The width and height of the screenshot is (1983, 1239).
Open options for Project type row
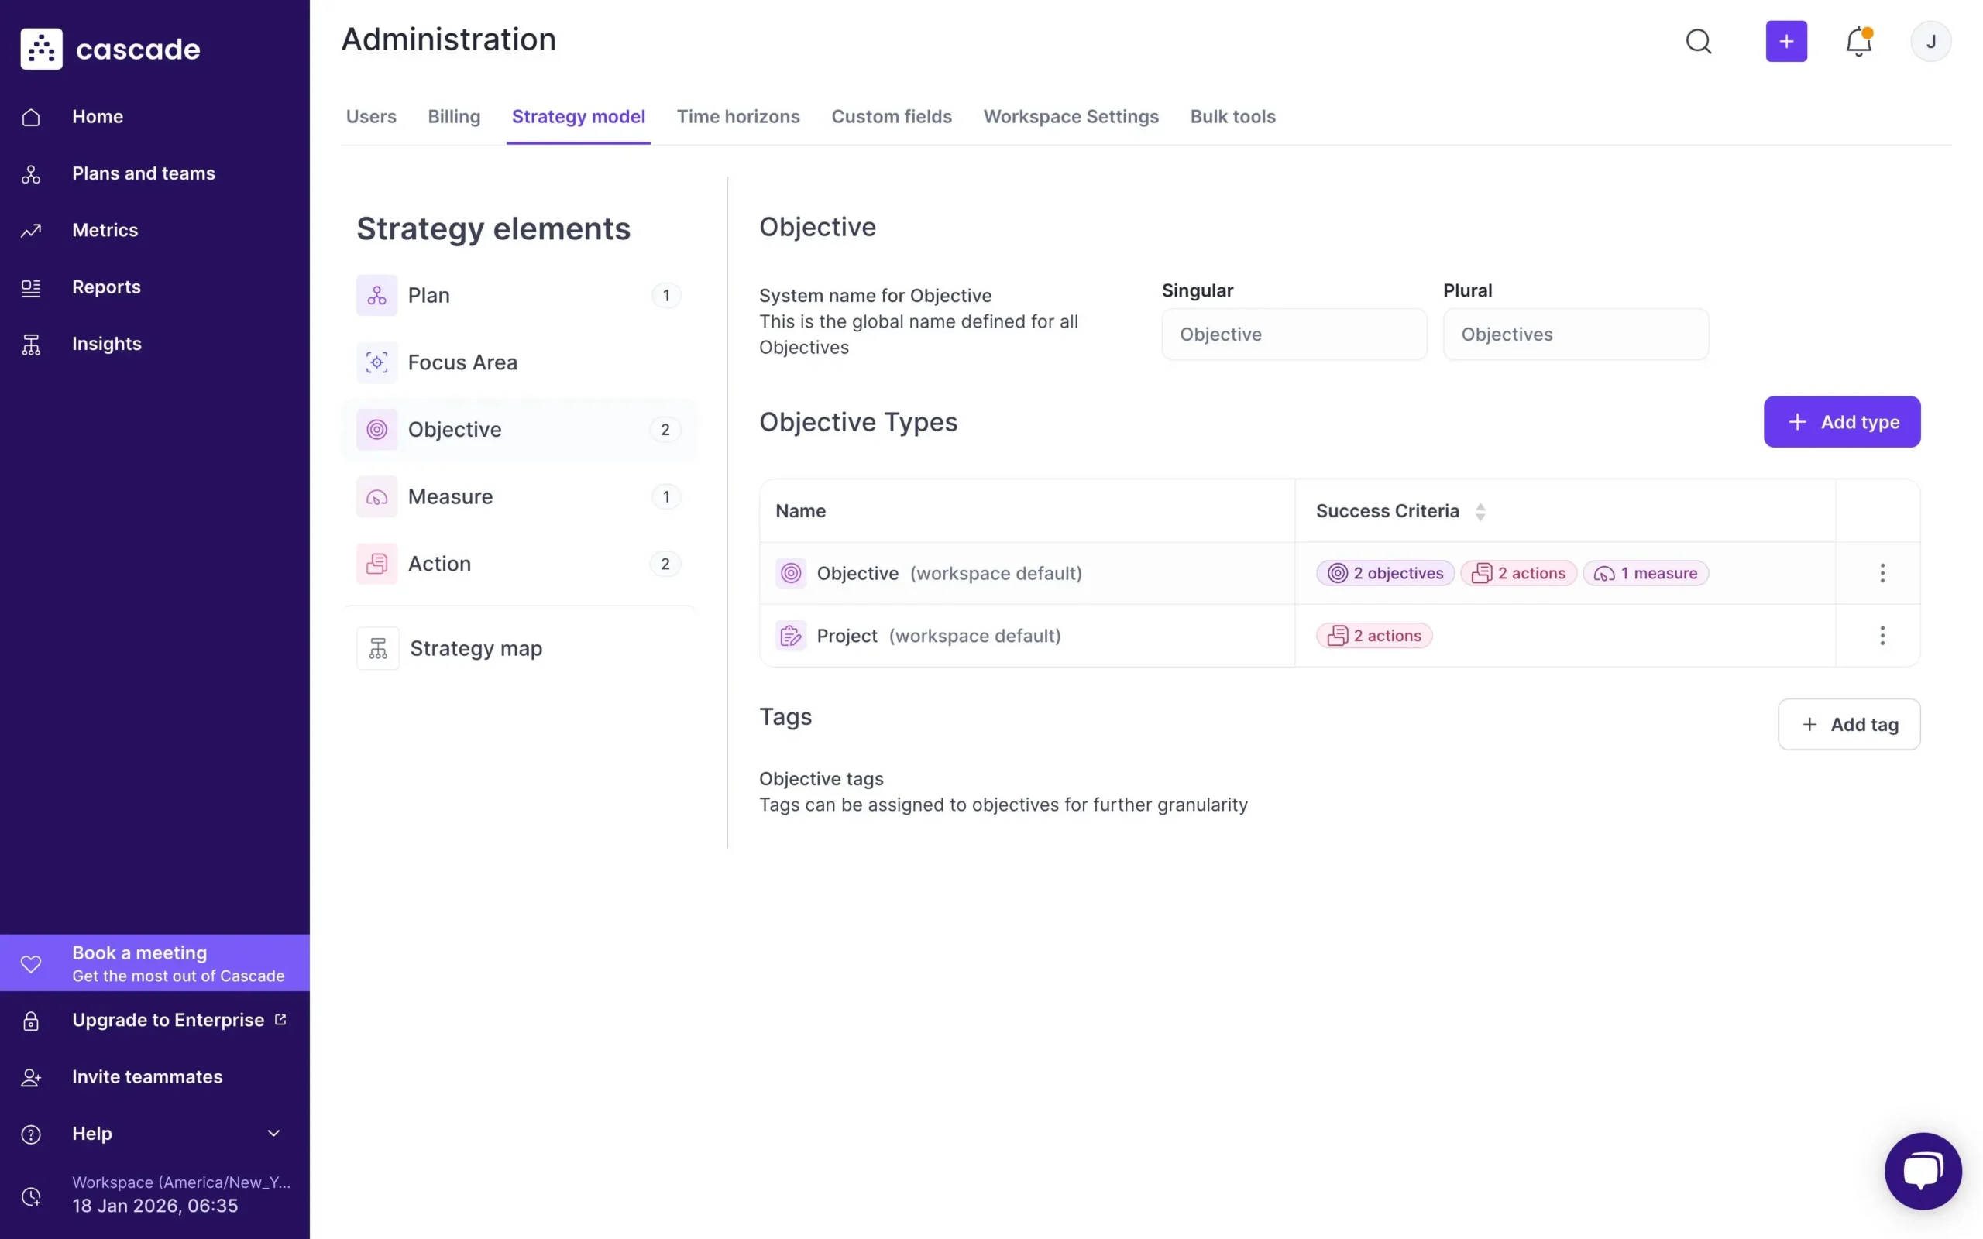[1882, 635]
